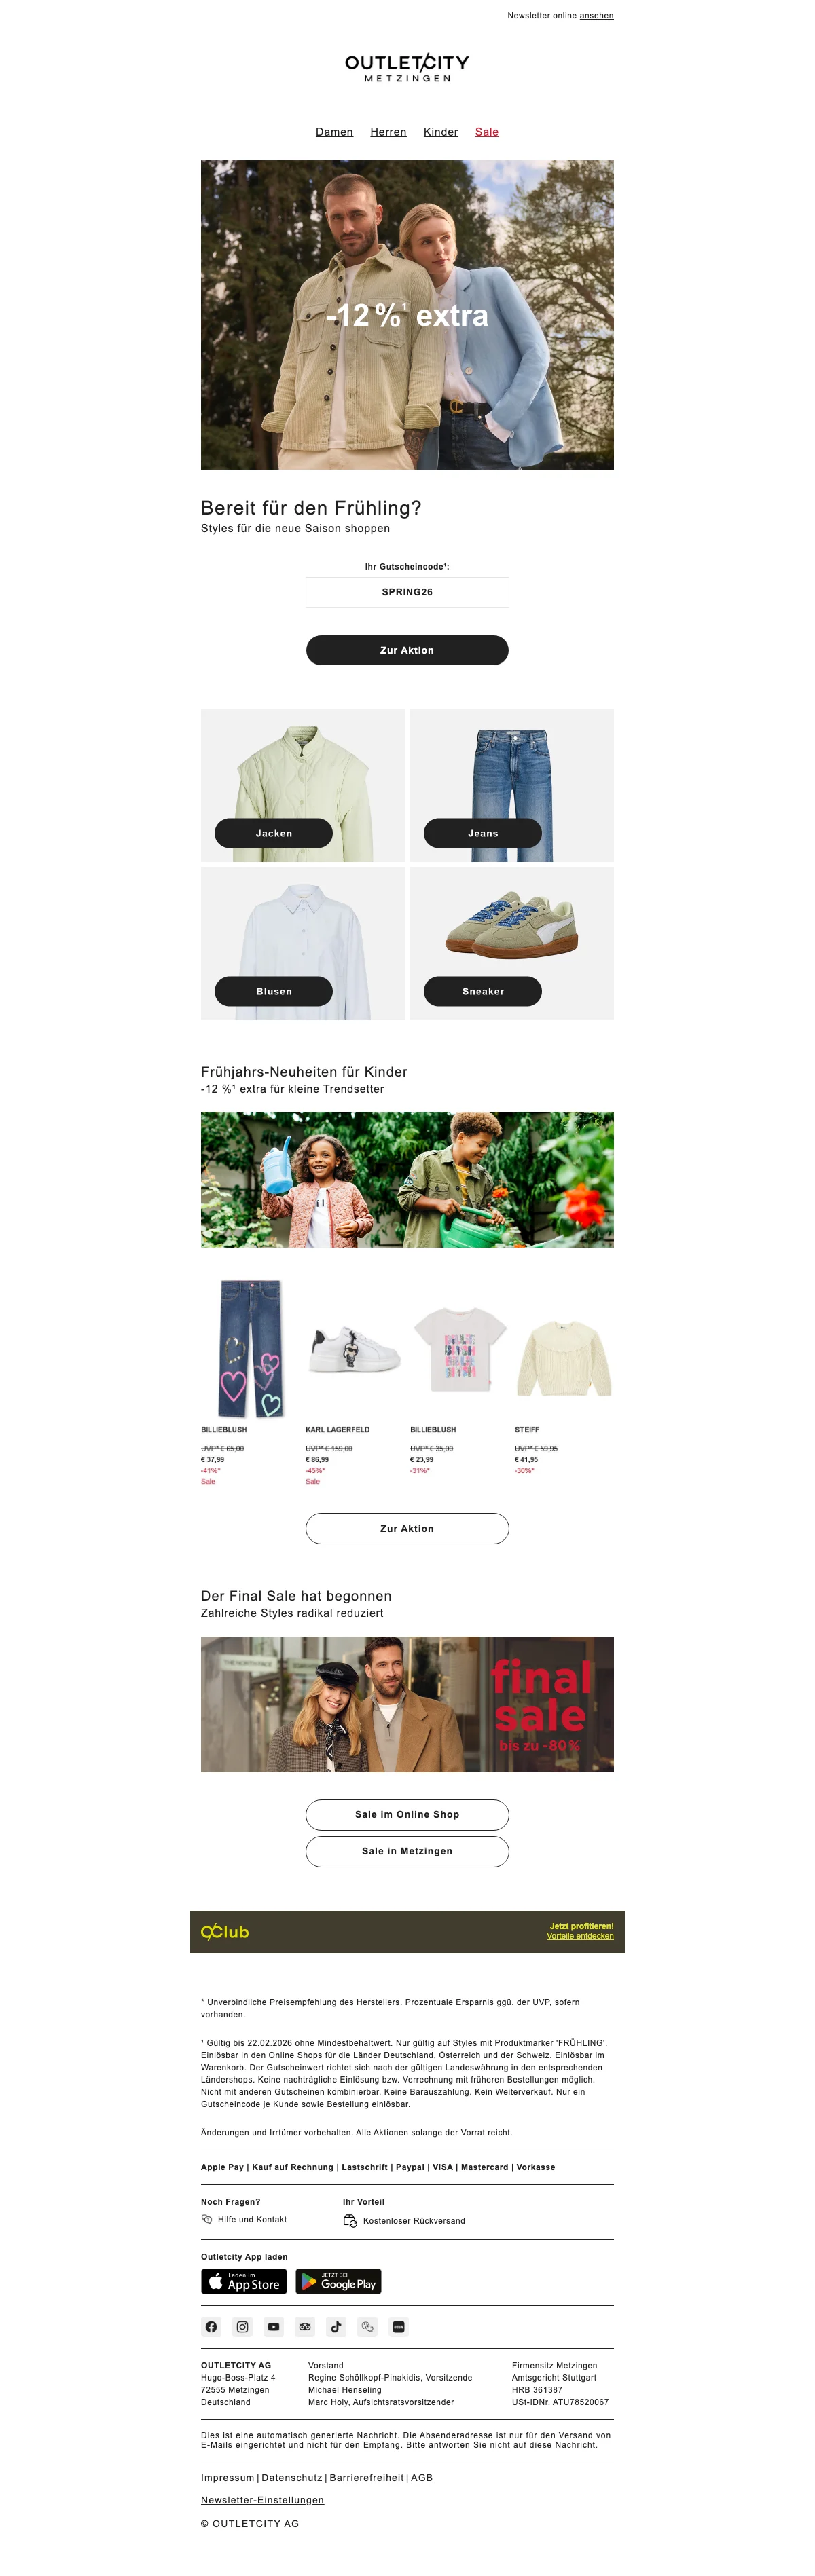Select the Kinder navigation item
Viewport: 815px width, 2576px height.
pyautogui.click(x=441, y=132)
